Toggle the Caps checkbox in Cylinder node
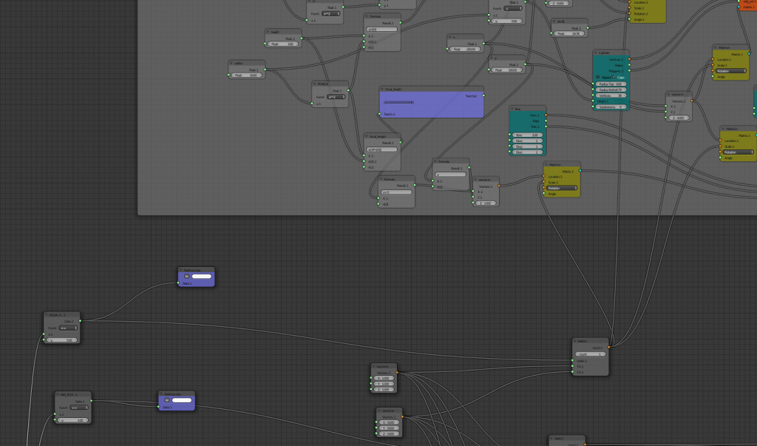The width and height of the screenshot is (757, 446). pyautogui.click(x=614, y=78)
